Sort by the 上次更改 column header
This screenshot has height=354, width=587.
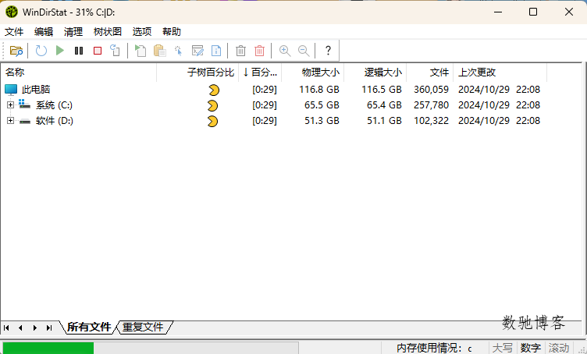[x=500, y=73]
